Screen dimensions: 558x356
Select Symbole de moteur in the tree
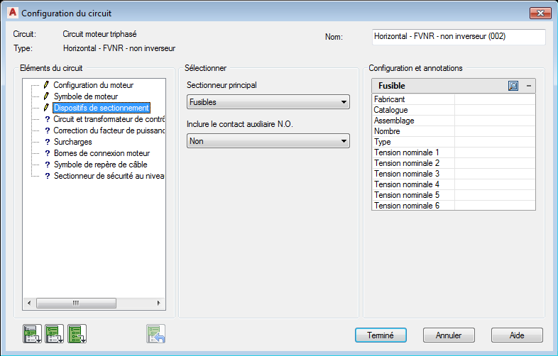(x=85, y=96)
